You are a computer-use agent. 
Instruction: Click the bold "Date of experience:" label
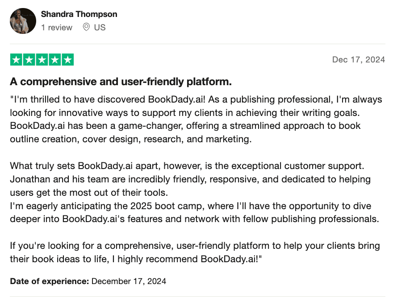pos(50,281)
